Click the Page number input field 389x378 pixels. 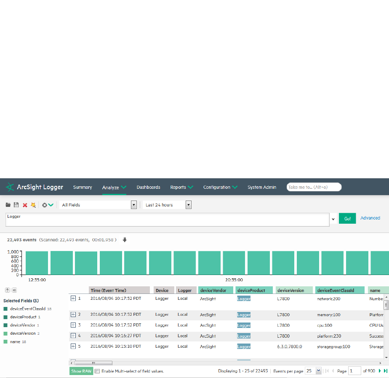tap(354, 371)
